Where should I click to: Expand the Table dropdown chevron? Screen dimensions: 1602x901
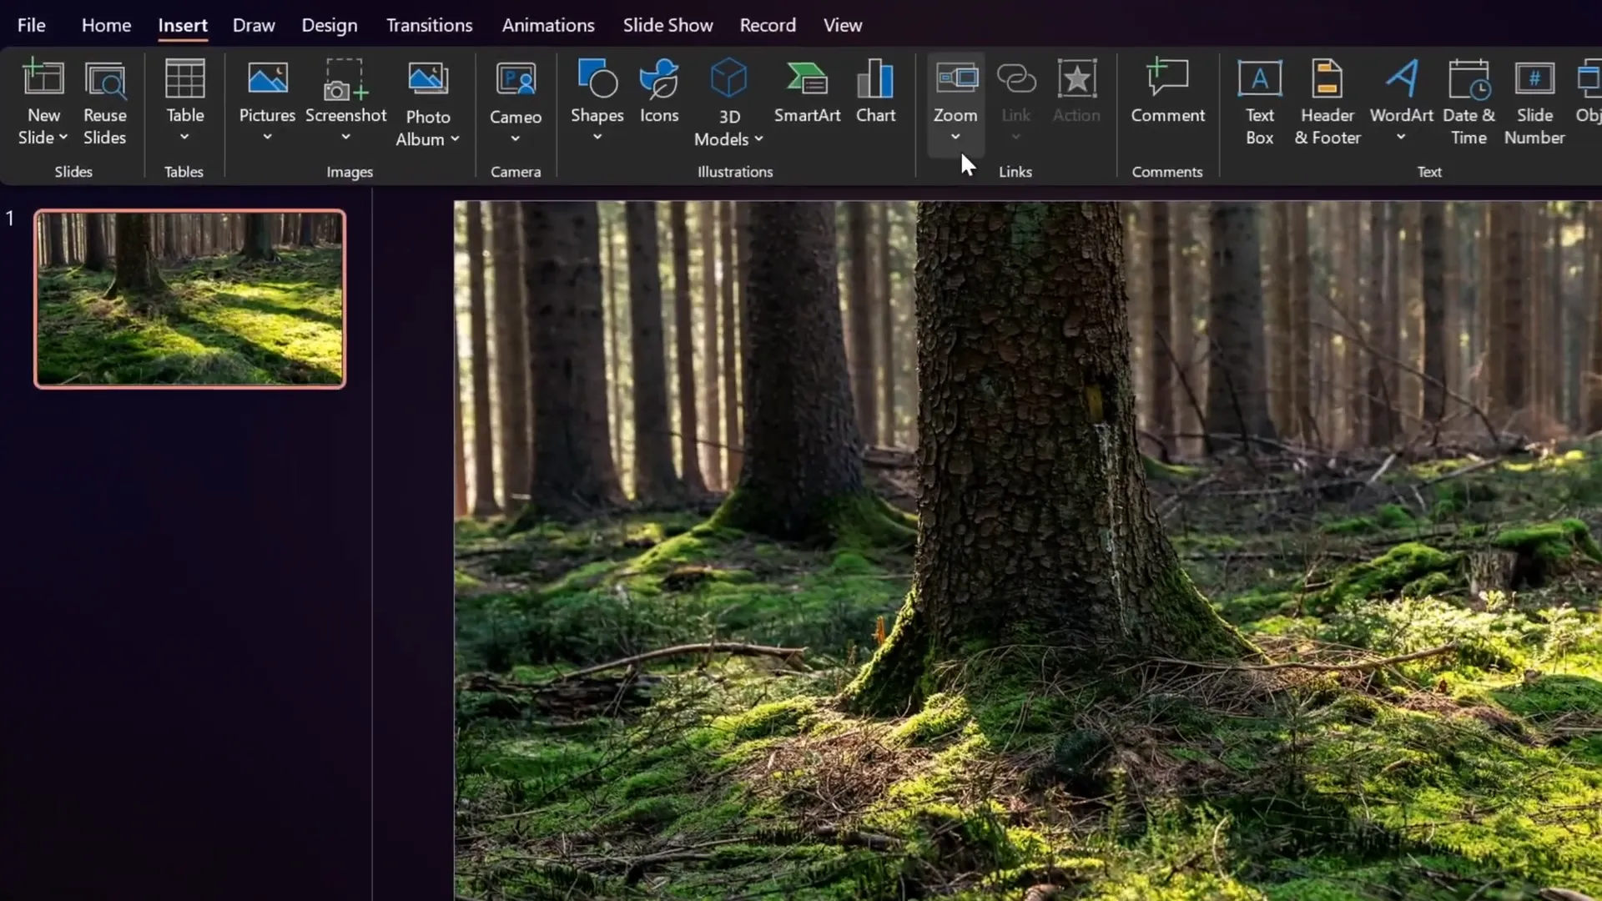coord(184,138)
